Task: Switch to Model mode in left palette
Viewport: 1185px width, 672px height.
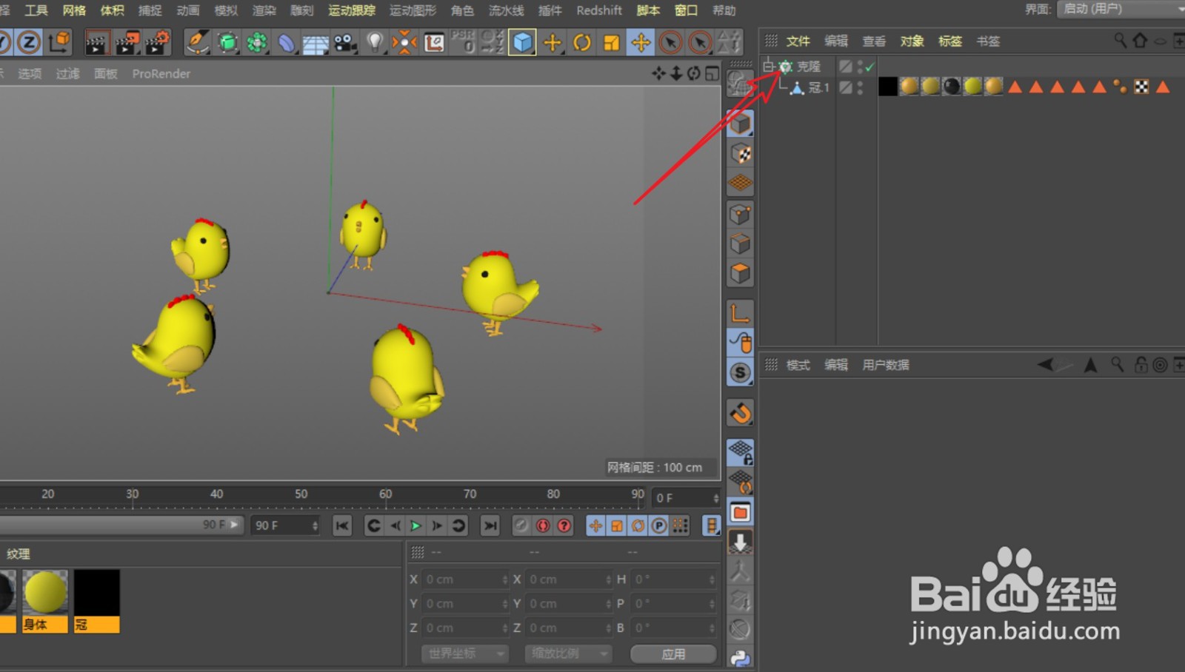Action: pyautogui.click(x=741, y=124)
